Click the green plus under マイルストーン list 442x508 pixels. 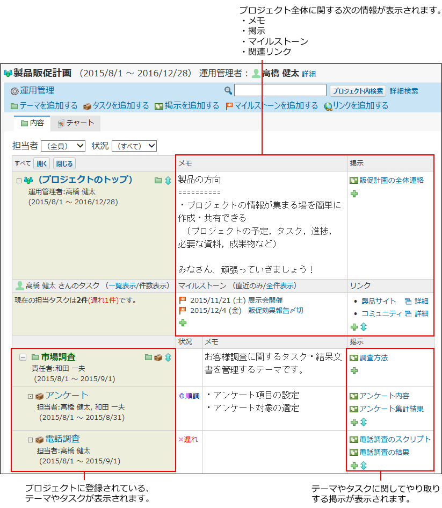183,323
